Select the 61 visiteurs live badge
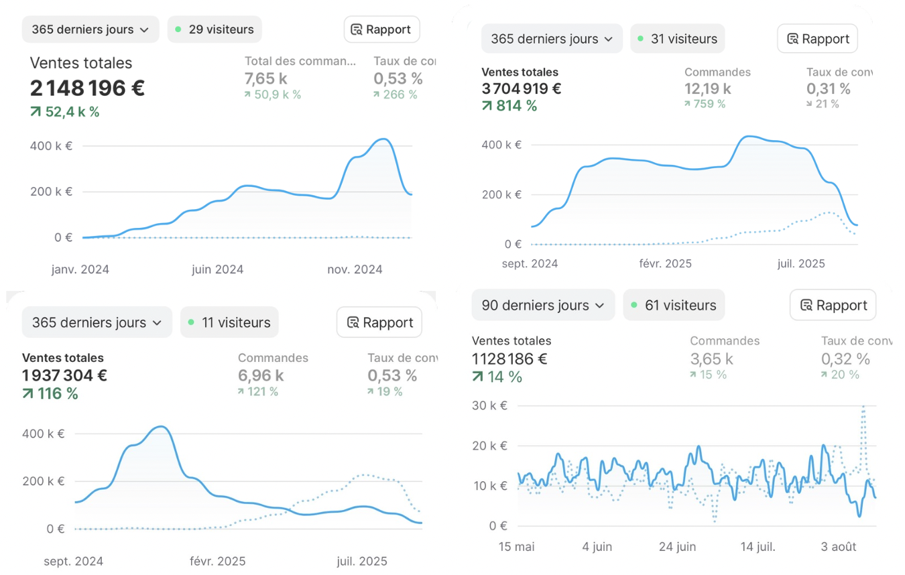The width and height of the screenshot is (905, 575). [x=674, y=306]
